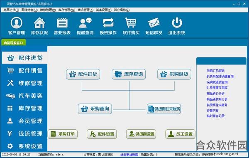
Task: Open the 库存管理(W) menu
Action: click(x=66, y=10)
